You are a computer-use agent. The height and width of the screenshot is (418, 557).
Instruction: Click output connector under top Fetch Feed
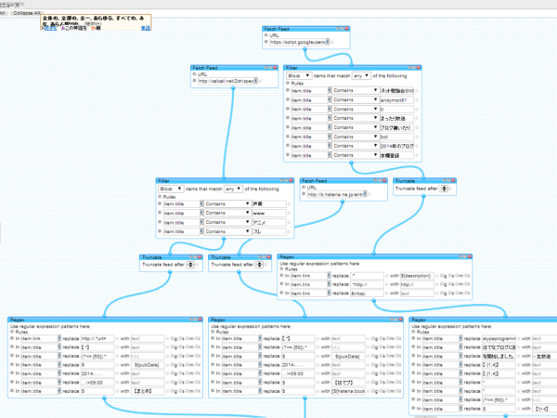(x=304, y=49)
